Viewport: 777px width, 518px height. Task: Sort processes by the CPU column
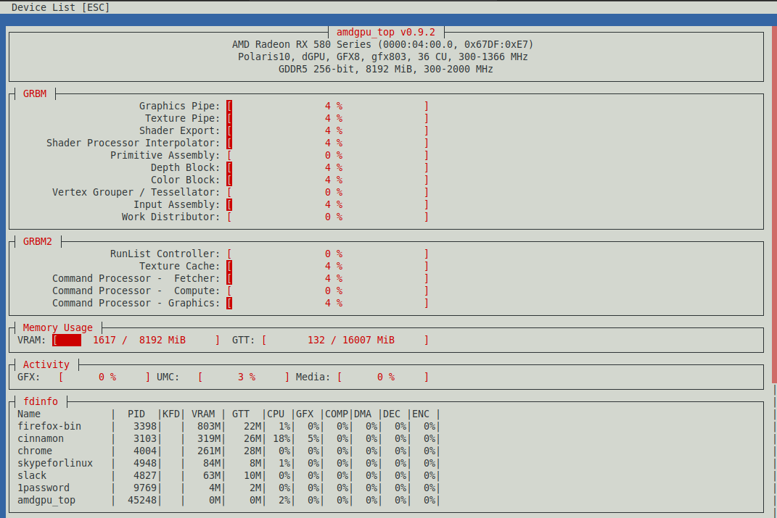(x=276, y=414)
